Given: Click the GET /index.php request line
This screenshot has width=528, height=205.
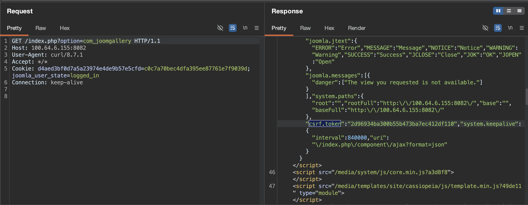Looking at the screenshot, I should coord(86,41).
